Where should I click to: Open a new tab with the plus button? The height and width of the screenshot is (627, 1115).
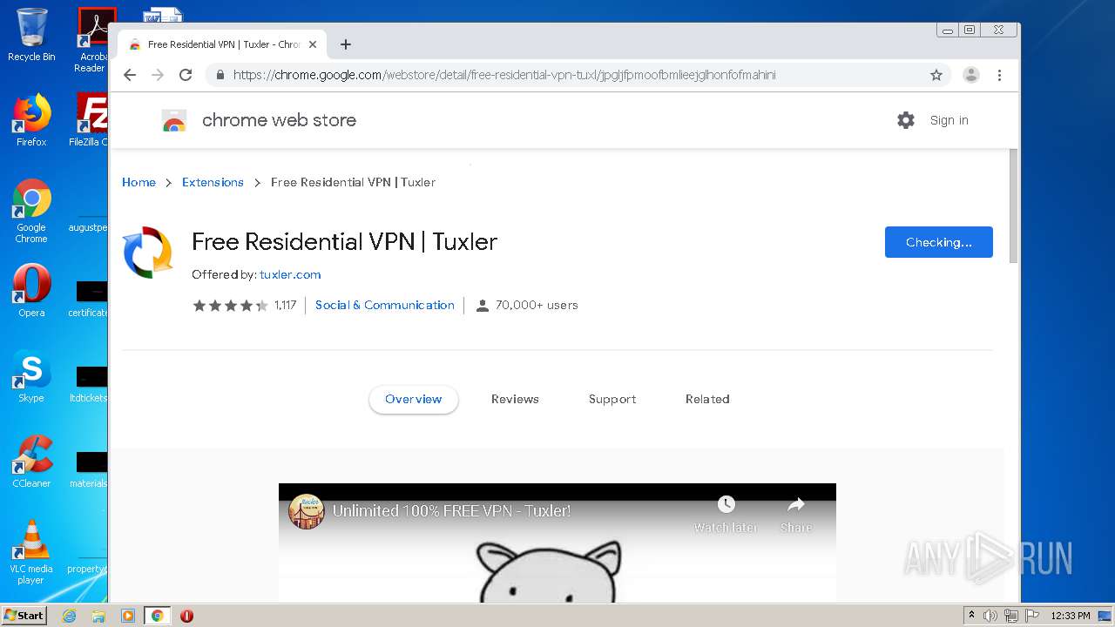click(x=346, y=44)
